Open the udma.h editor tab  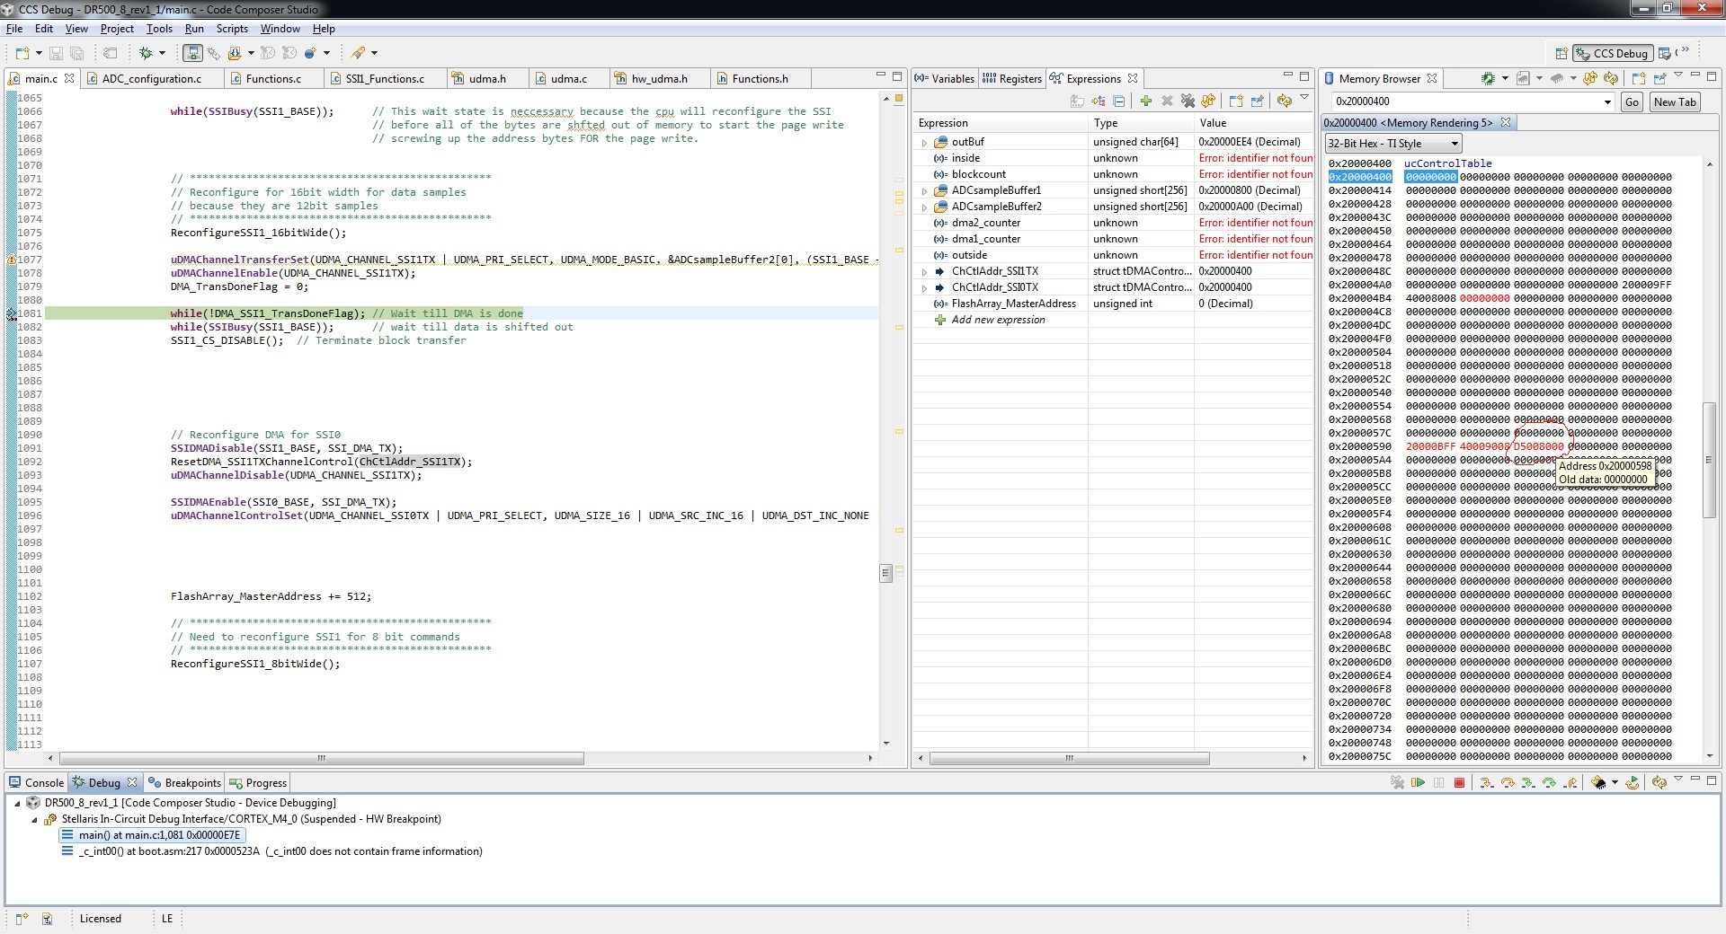[486, 79]
